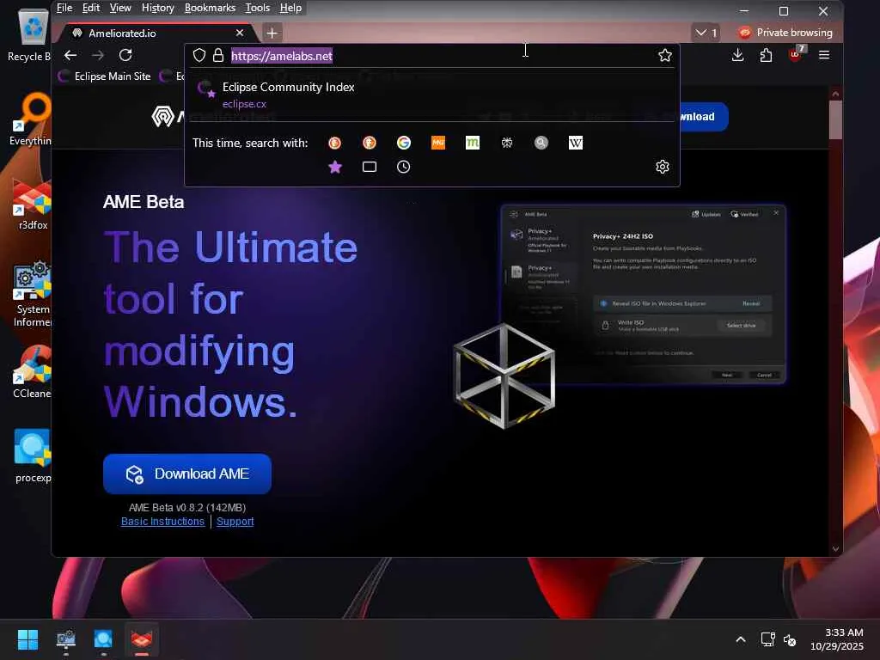The image size is (880, 660).
Task: Click the procexp desktop icon
Action: 33,456
